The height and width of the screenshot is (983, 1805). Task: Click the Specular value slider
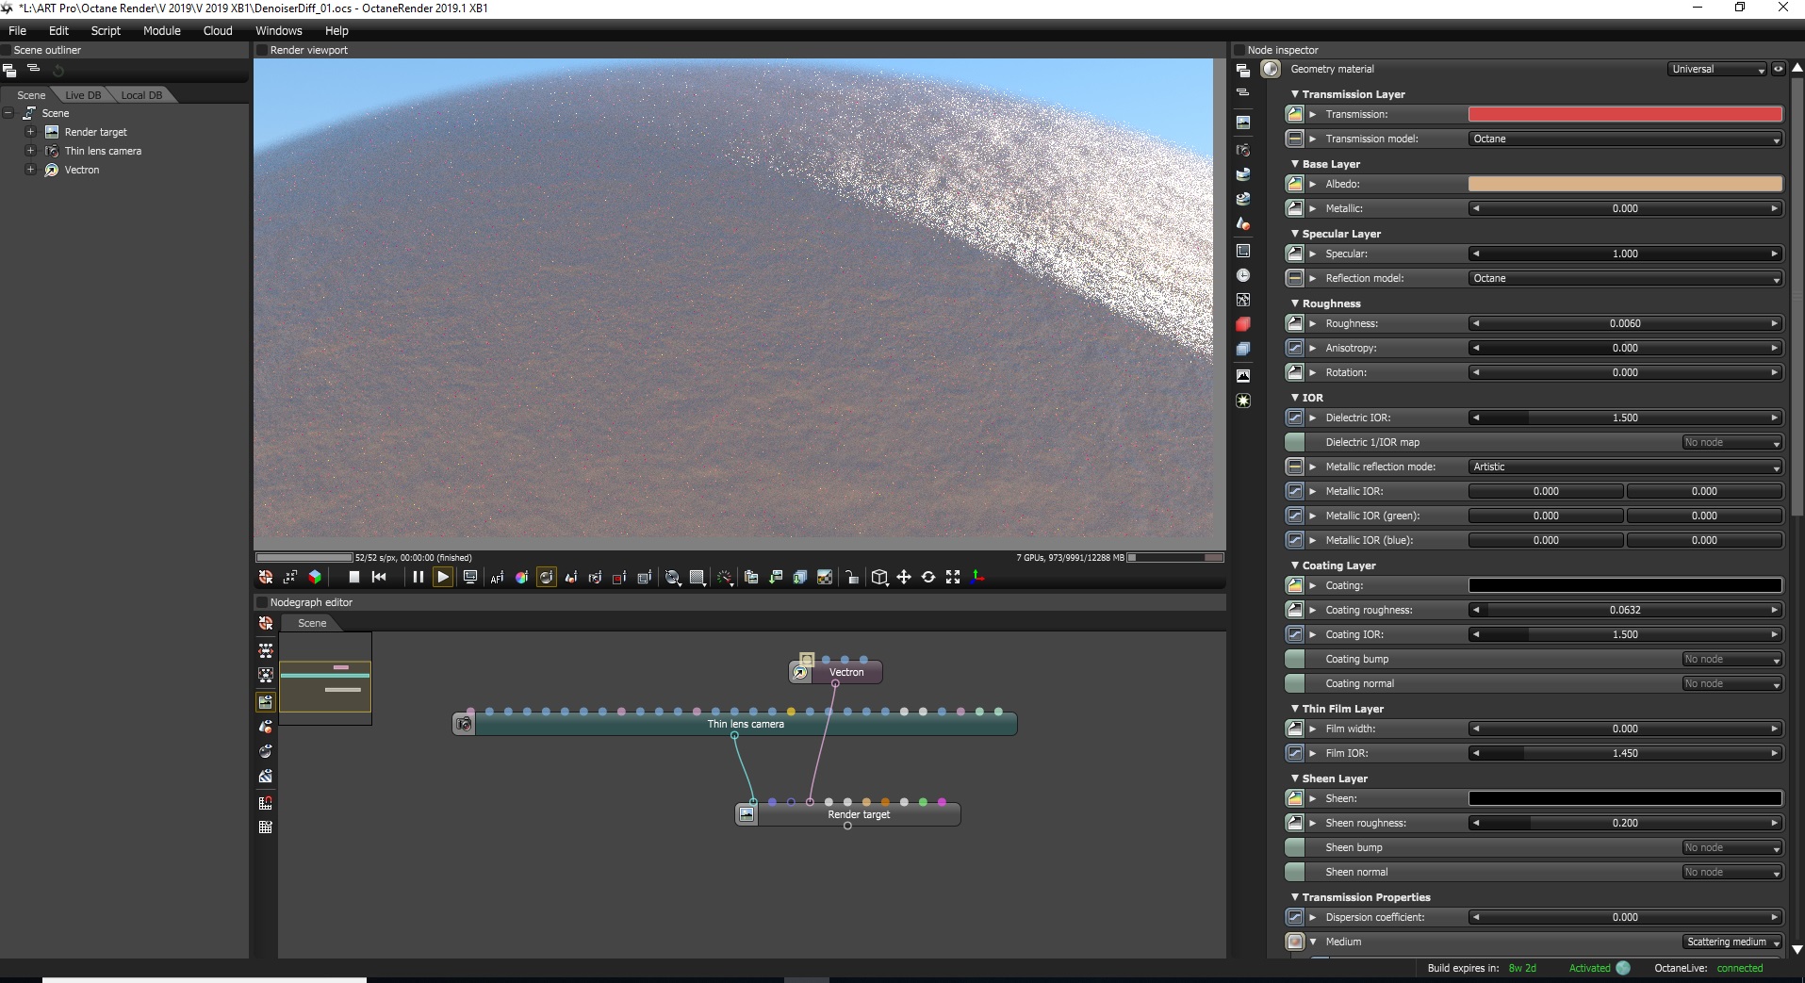[x=1625, y=254]
